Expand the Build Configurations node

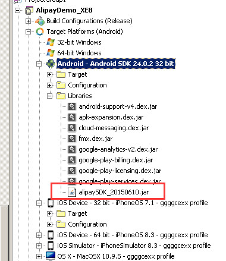click(29, 21)
